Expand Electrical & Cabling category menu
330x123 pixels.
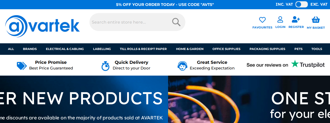pyautogui.click(x=65, y=49)
